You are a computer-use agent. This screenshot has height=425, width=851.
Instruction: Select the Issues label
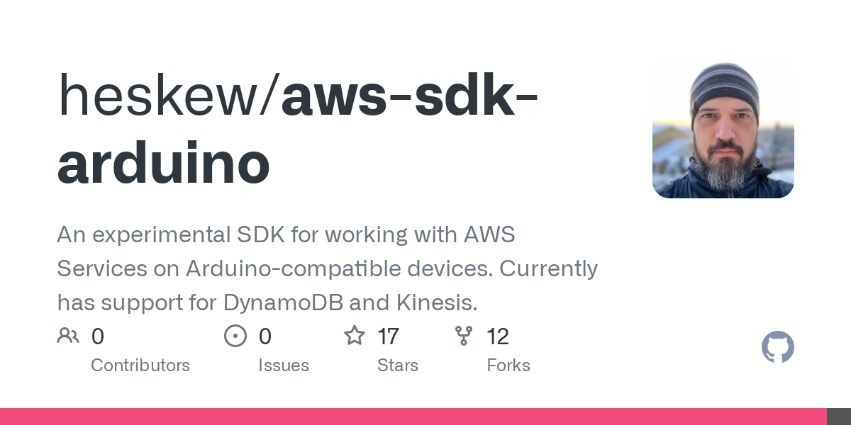pyautogui.click(x=284, y=365)
